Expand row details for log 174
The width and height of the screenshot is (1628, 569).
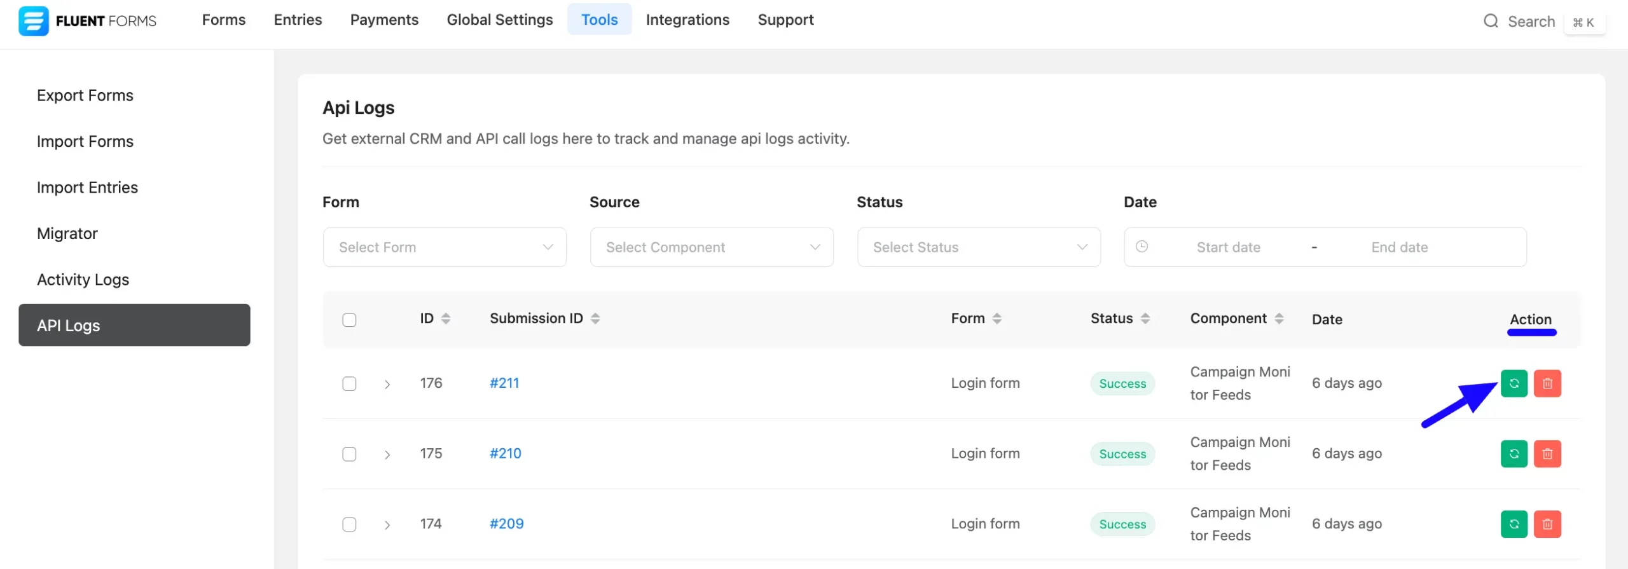point(387,525)
